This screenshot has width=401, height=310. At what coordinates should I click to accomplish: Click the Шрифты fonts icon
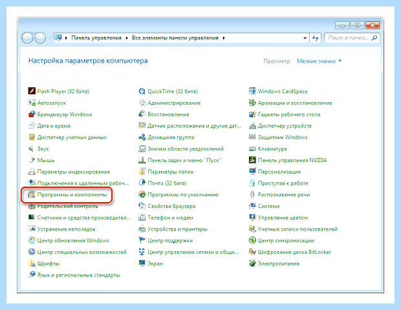[x=32, y=263]
